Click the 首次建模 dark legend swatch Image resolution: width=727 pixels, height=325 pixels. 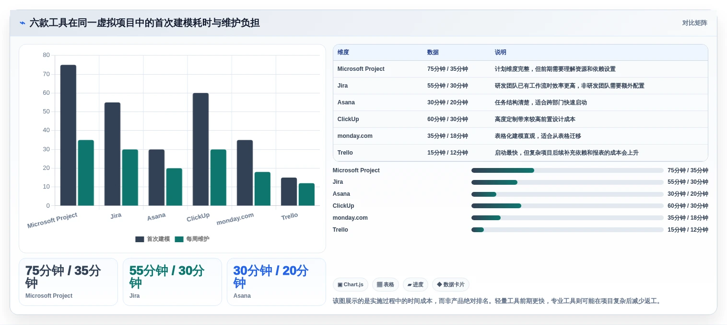click(140, 239)
